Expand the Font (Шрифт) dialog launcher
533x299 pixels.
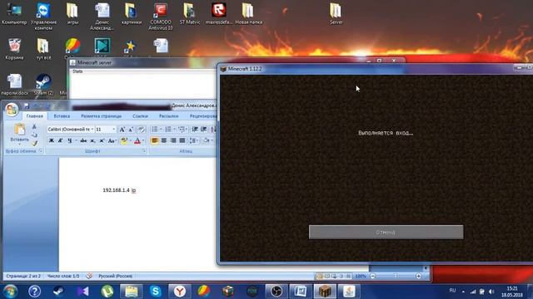144,151
